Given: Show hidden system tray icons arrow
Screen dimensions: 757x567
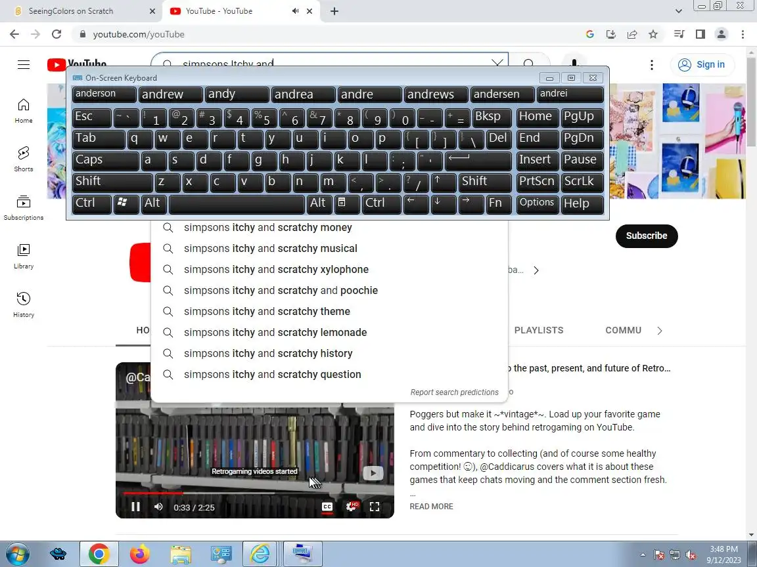Looking at the screenshot, I should pyautogui.click(x=643, y=555).
